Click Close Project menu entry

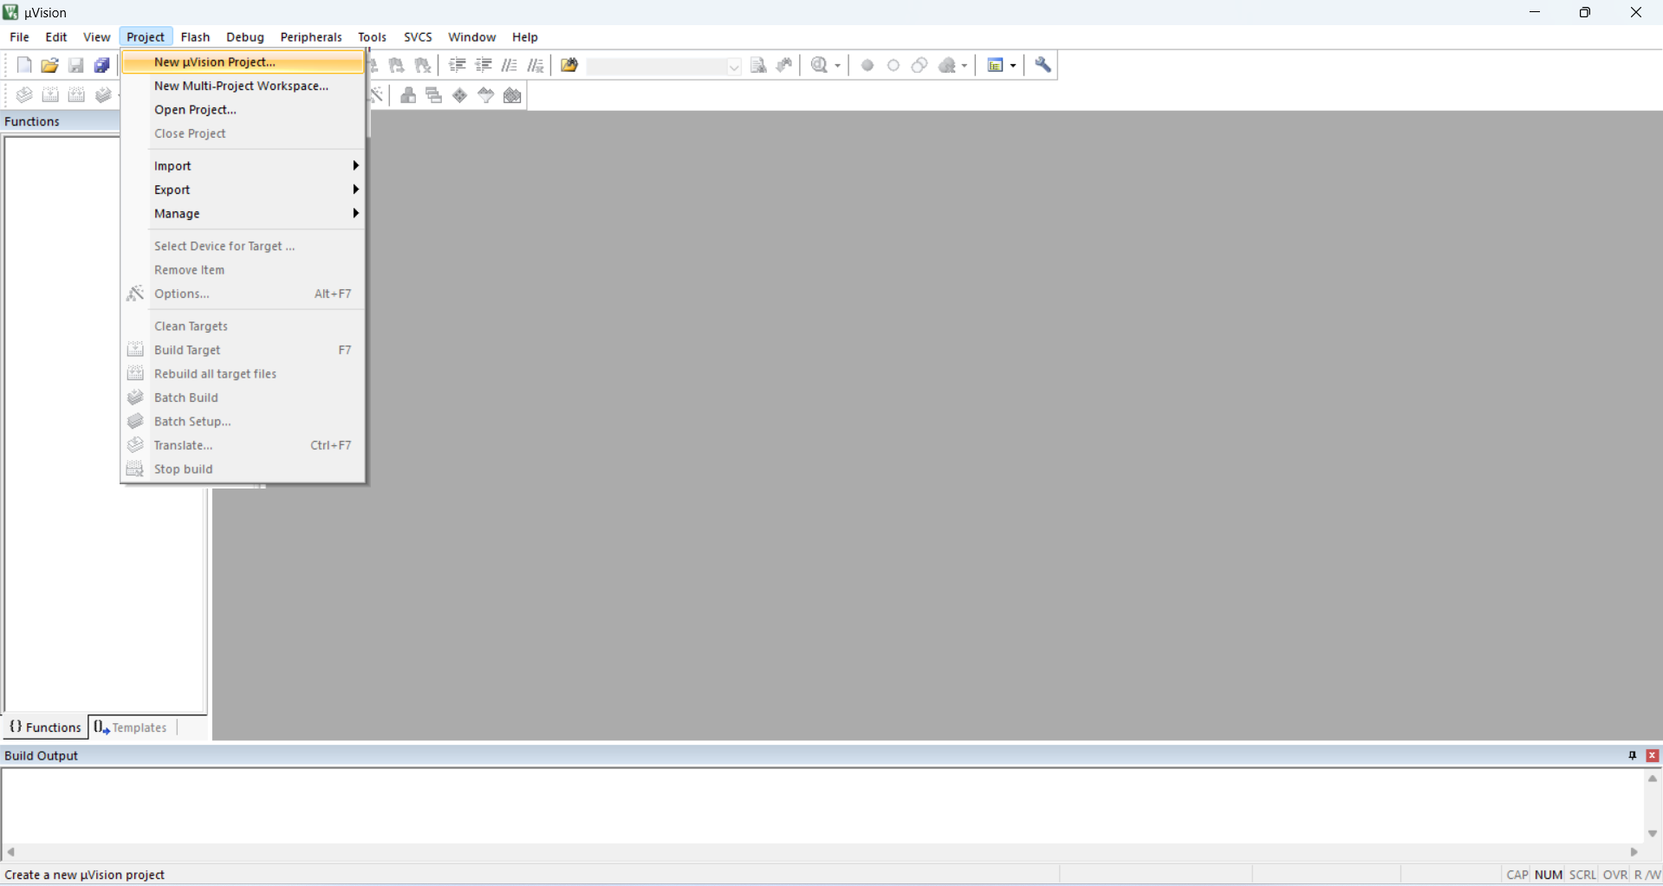click(x=244, y=133)
